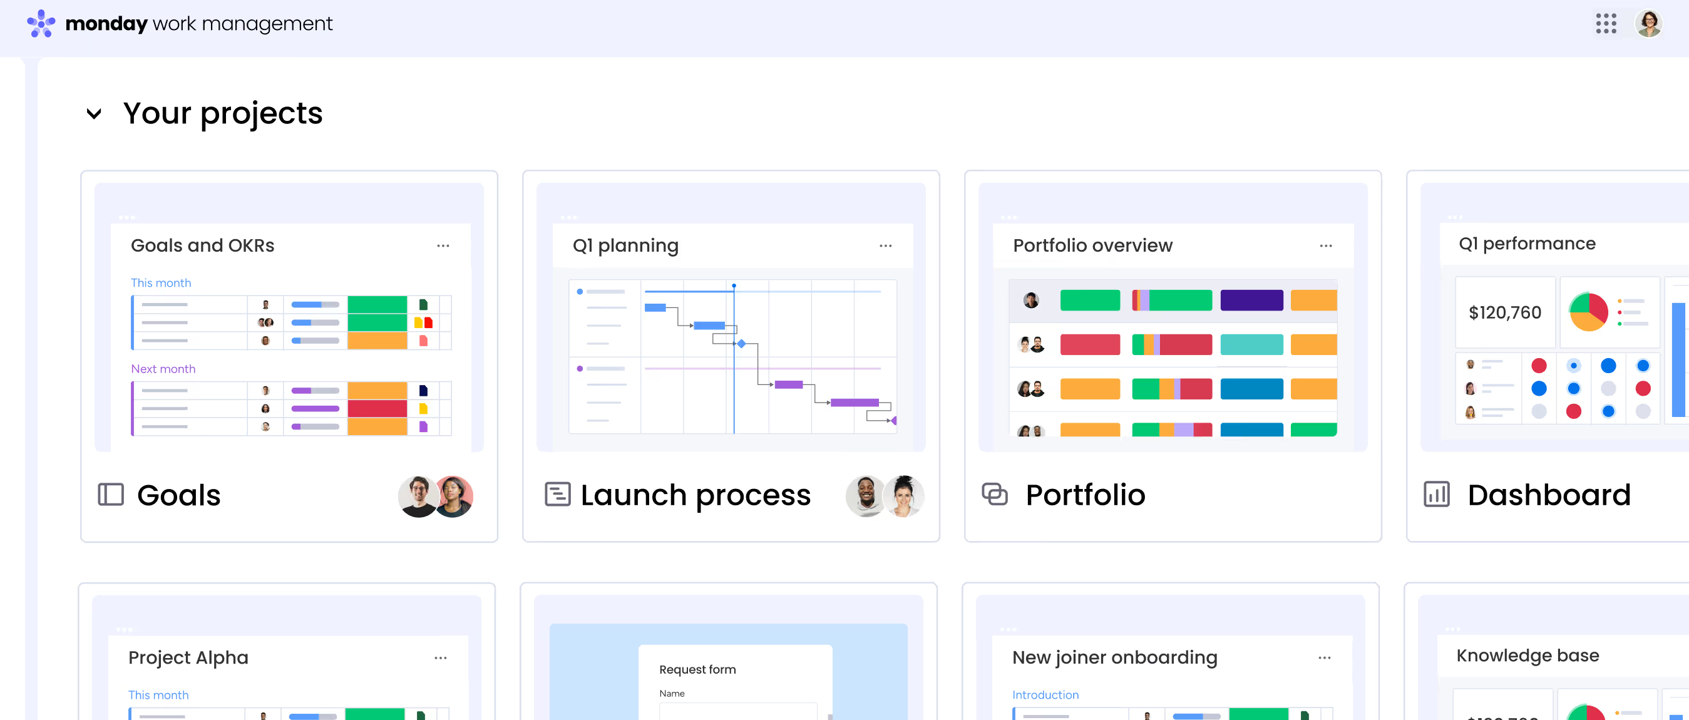Viewport: 1689px width, 720px height.
Task: Open your profile avatar menu
Action: [x=1649, y=24]
